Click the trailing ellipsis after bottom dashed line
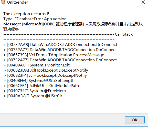Viewport: 148px width, 127px height. click(143, 102)
